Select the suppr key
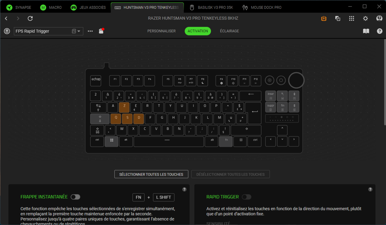 271,107
